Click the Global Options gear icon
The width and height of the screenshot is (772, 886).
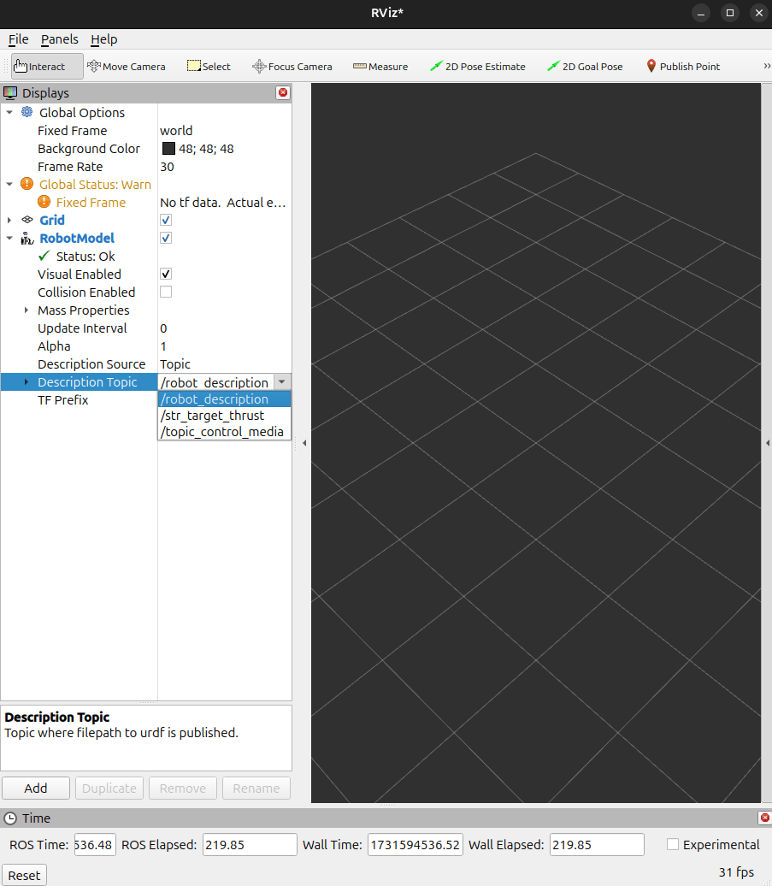click(27, 112)
